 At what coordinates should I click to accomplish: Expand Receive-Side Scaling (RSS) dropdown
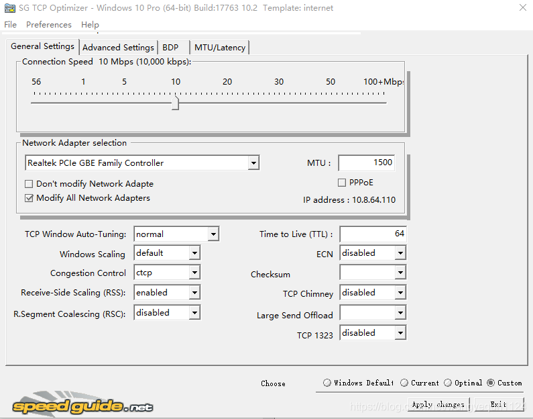(x=194, y=292)
